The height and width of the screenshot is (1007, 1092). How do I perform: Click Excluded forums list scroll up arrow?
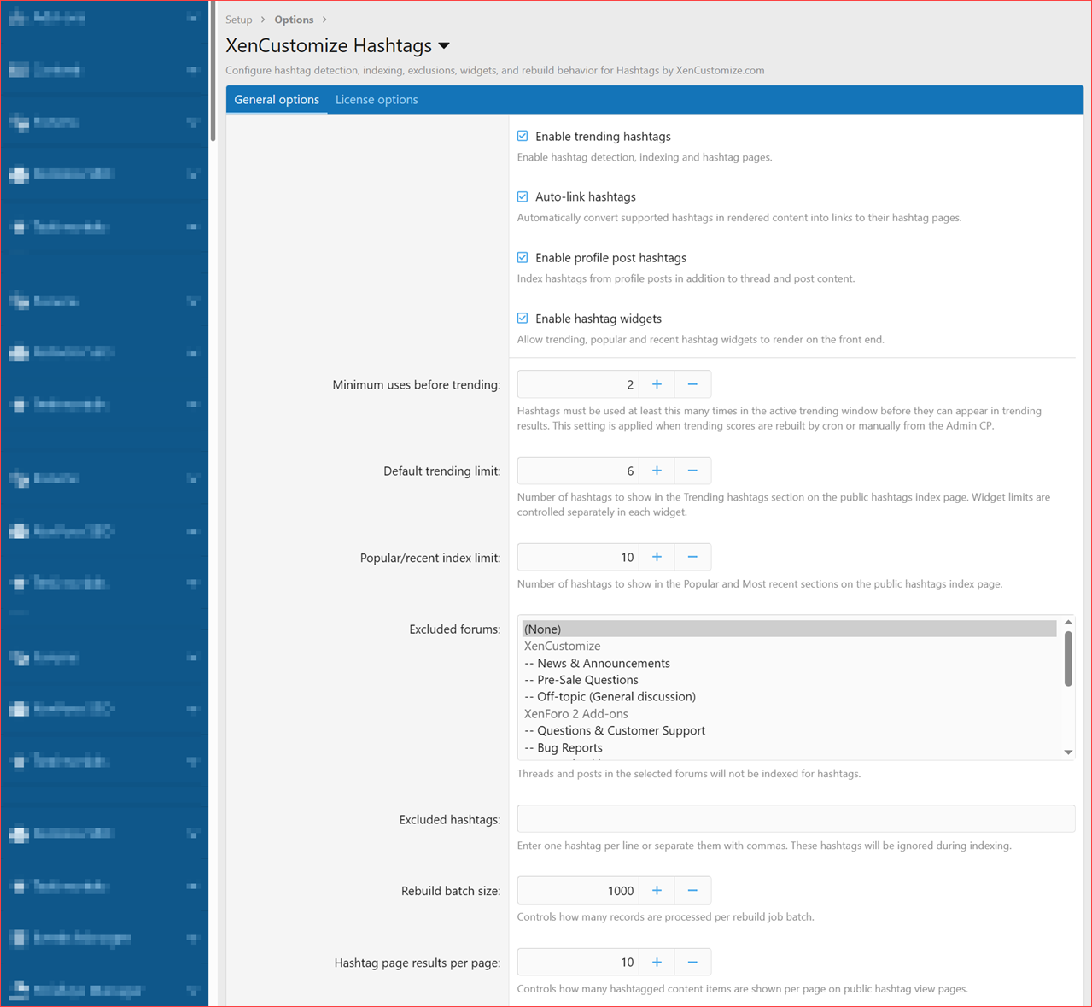[x=1068, y=623]
